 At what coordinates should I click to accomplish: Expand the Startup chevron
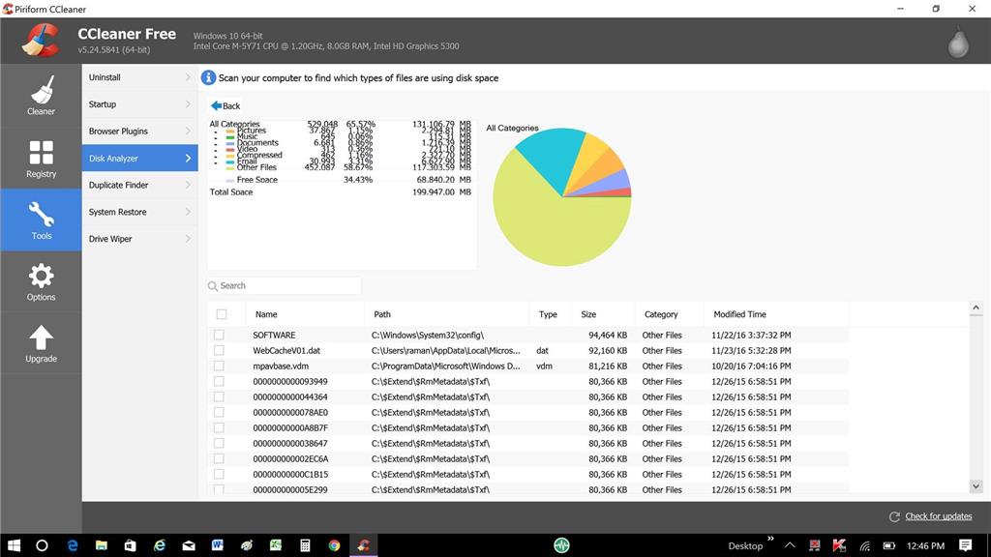[188, 104]
